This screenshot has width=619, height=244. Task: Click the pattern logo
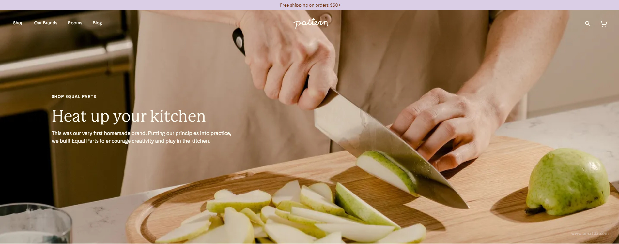[310, 23]
